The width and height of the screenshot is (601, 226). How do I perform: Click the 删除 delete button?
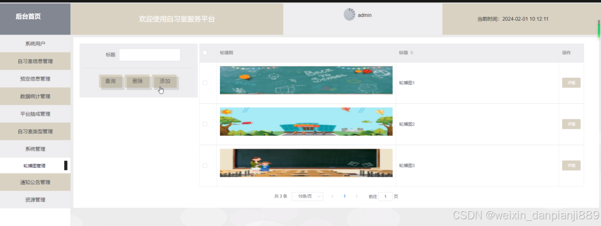(x=137, y=81)
